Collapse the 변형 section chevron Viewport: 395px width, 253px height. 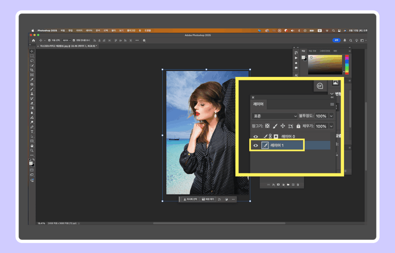click(332, 94)
